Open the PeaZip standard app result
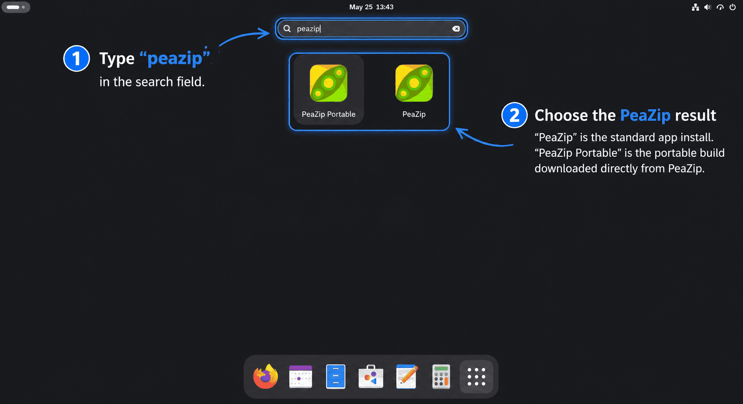 pos(414,90)
